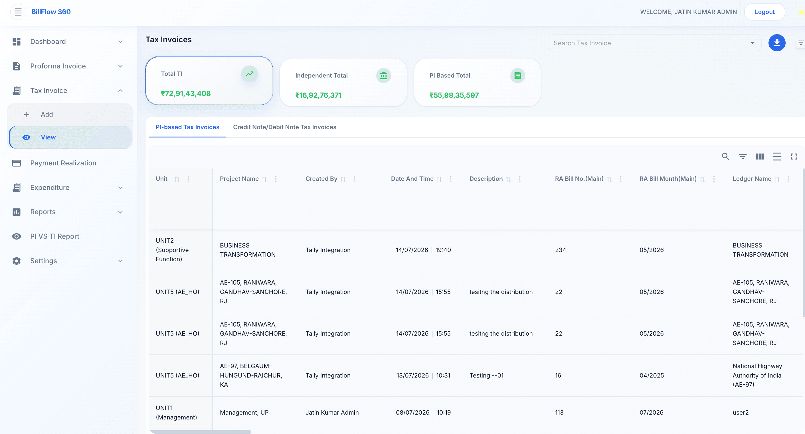805x434 pixels.
Task: Click the blue download button
Action: point(776,43)
